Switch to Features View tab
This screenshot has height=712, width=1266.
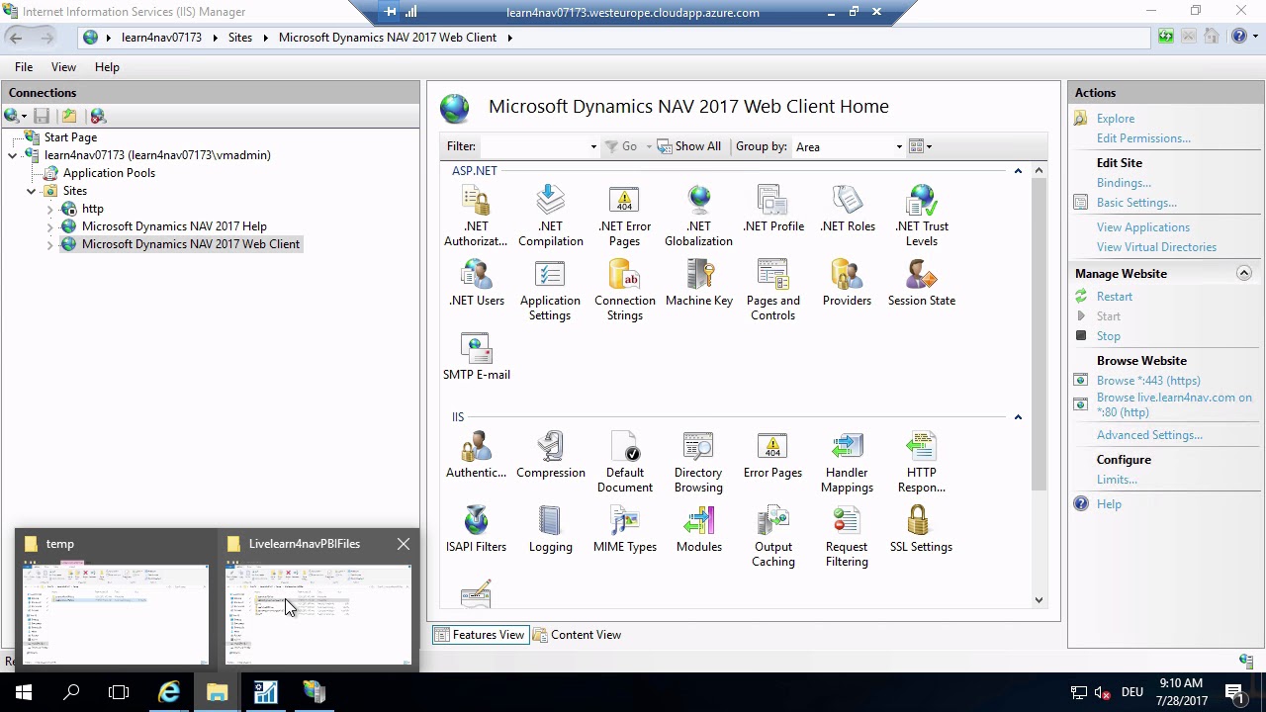[480, 635]
